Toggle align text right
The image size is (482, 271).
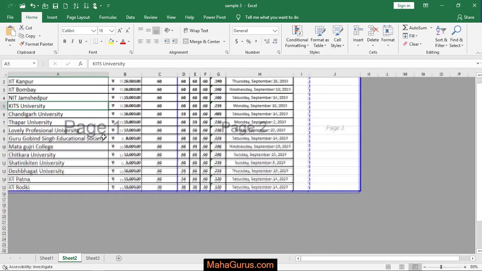156,41
